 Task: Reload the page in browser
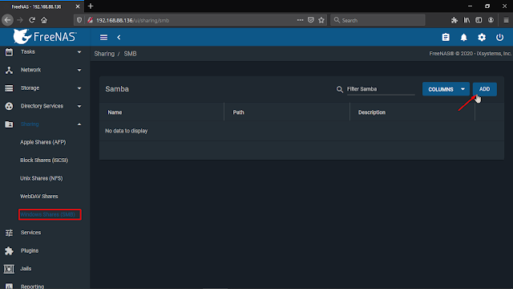pos(32,20)
